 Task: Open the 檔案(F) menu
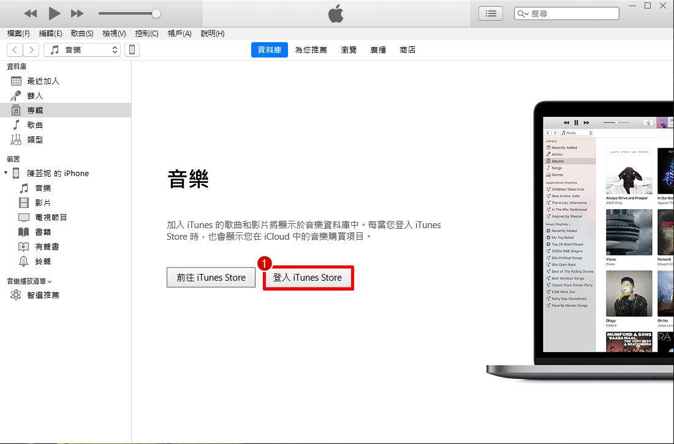pyautogui.click(x=18, y=34)
